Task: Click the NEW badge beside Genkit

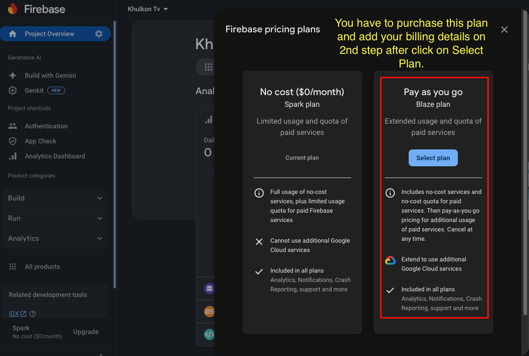Action: coord(56,90)
